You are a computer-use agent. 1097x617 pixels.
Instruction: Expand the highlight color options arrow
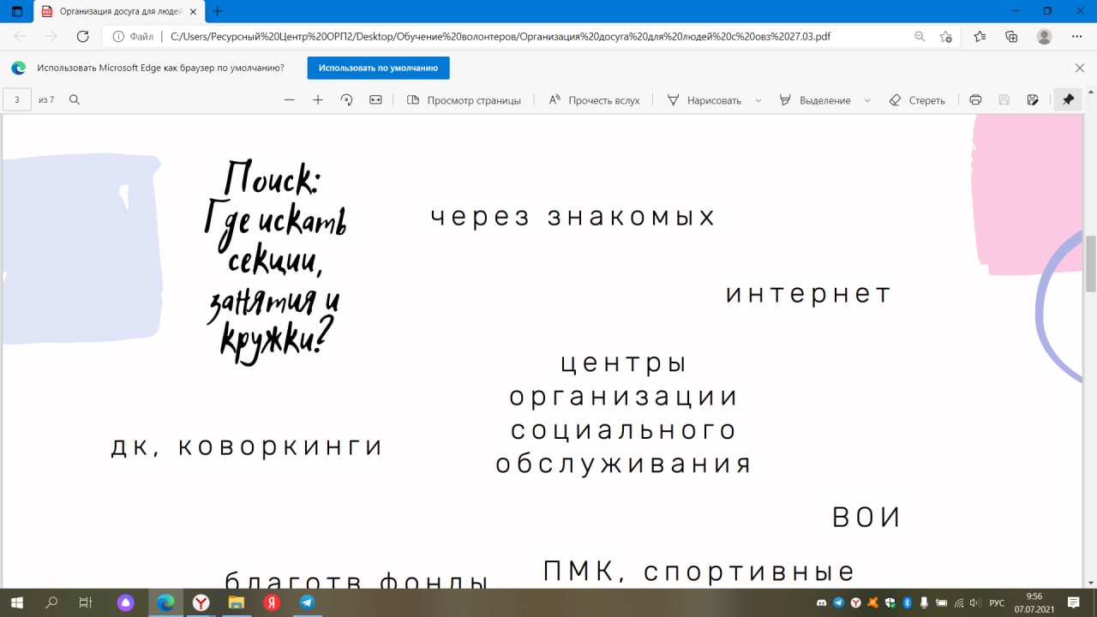point(867,100)
